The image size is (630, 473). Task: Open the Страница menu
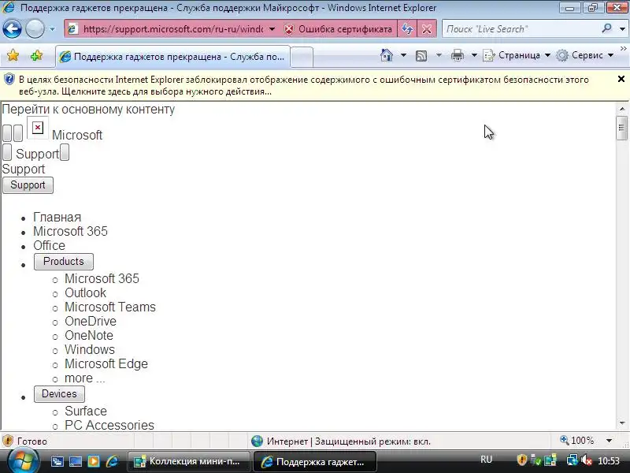517,55
